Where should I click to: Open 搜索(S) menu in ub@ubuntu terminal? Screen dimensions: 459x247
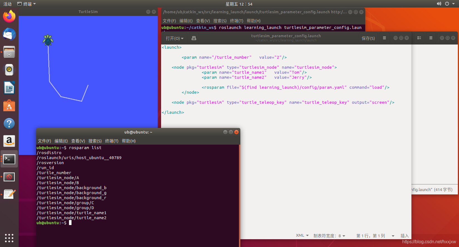95,141
